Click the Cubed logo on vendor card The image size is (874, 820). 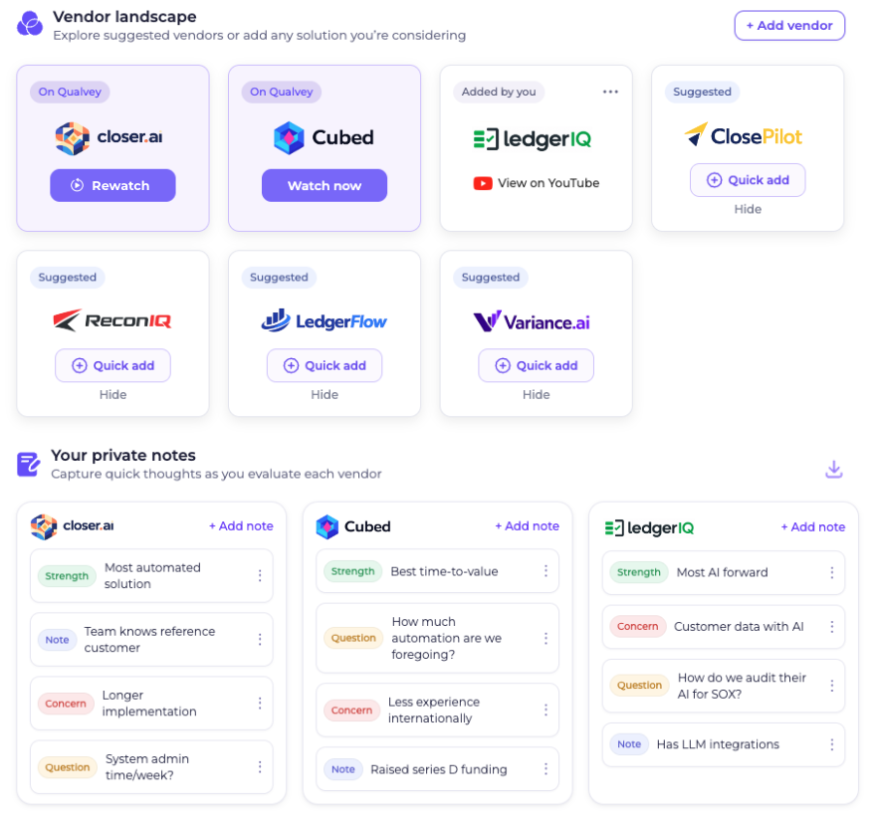point(324,137)
